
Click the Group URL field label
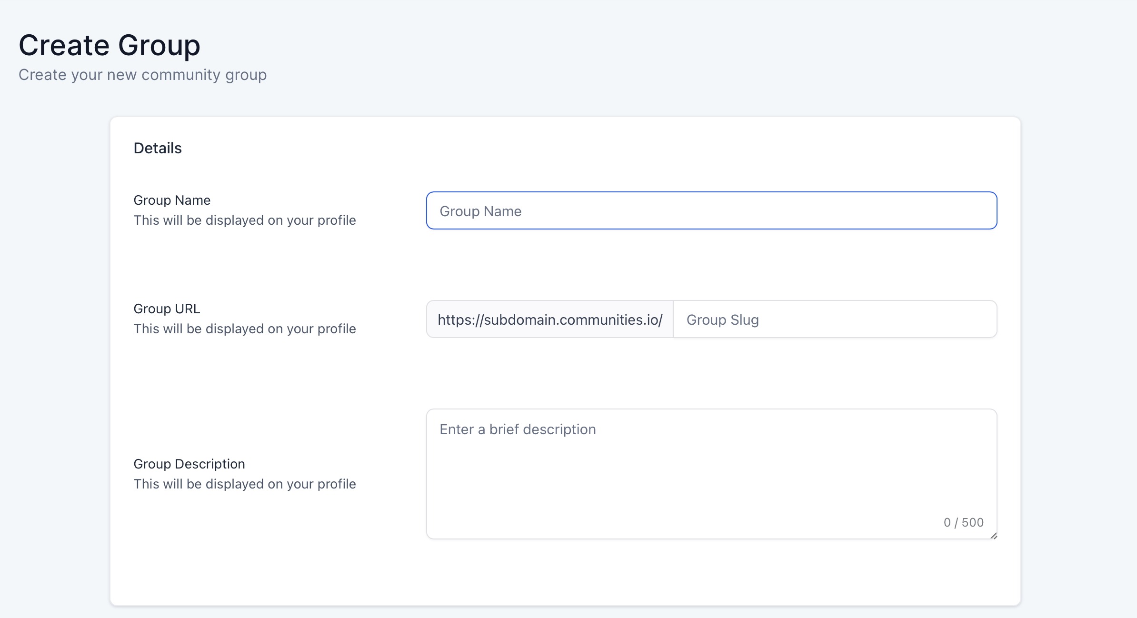pyautogui.click(x=167, y=309)
